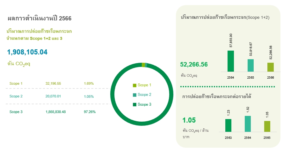Viewport: 283px width, 149px height.
Task: Click the Scope 1 legend color square
Action: 134,85
